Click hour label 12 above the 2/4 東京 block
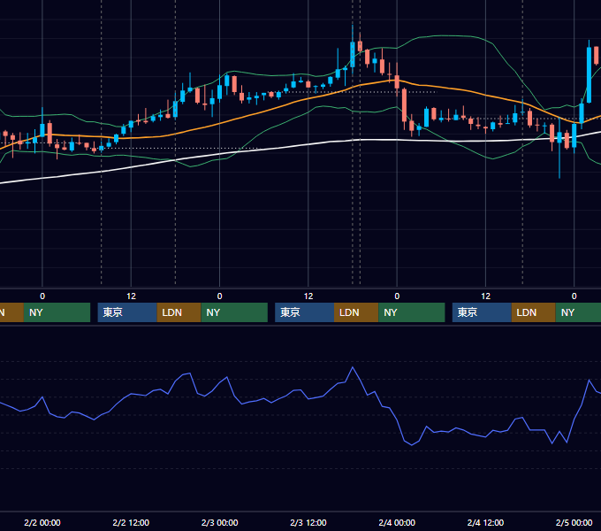This screenshot has width=601, height=531. tap(485, 296)
